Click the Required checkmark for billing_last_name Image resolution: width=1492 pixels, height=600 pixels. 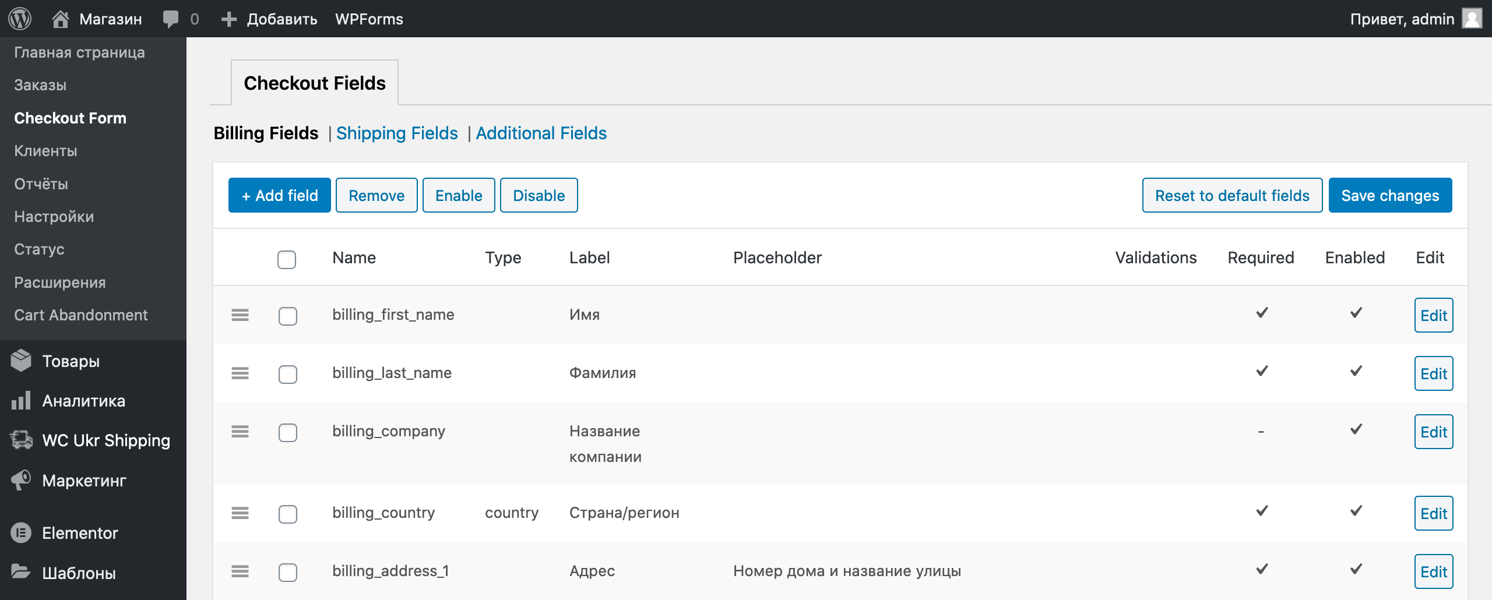click(x=1262, y=371)
